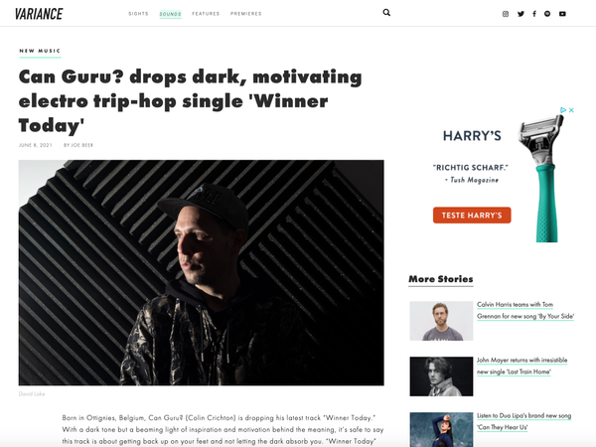Screen dimensions: 596x447
Task: Open the YouTube icon in header
Action: point(562,14)
